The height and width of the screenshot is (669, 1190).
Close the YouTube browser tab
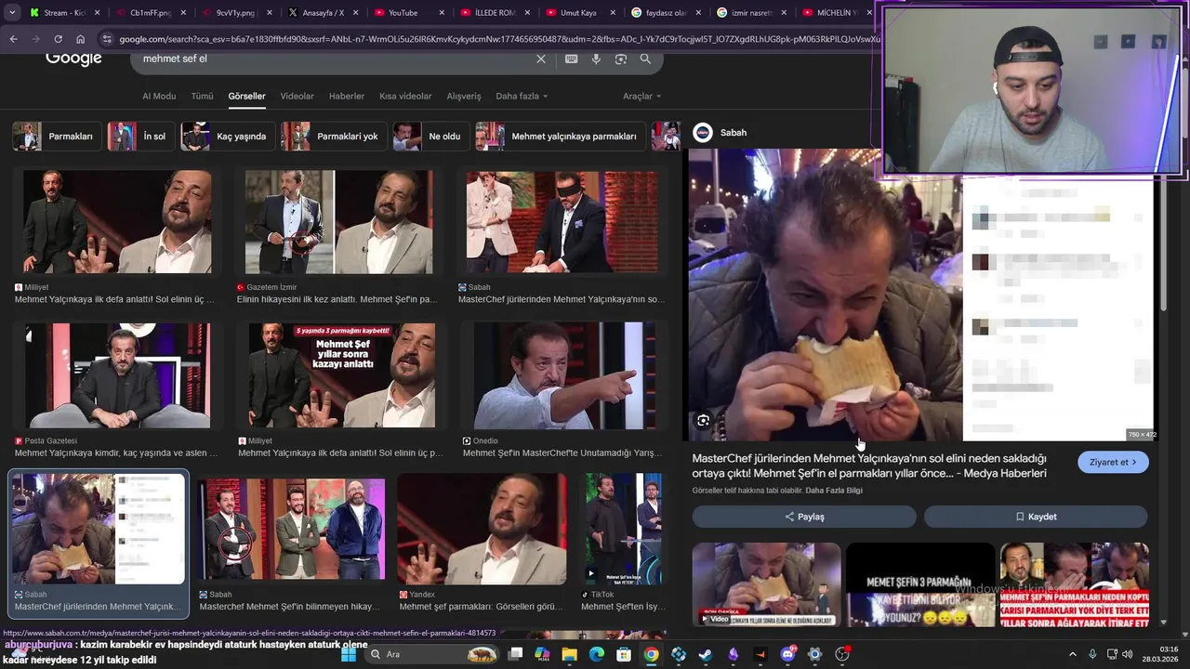tap(442, 13)
